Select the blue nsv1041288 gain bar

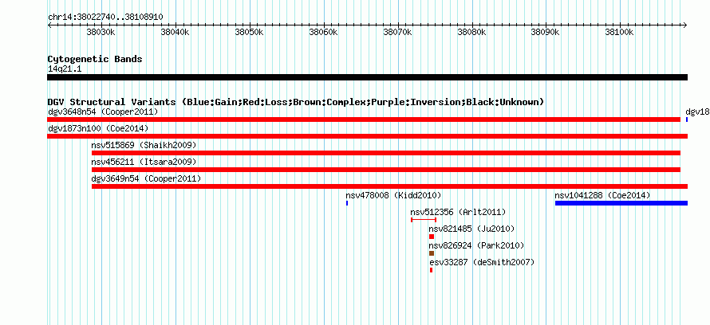(621, 203)
